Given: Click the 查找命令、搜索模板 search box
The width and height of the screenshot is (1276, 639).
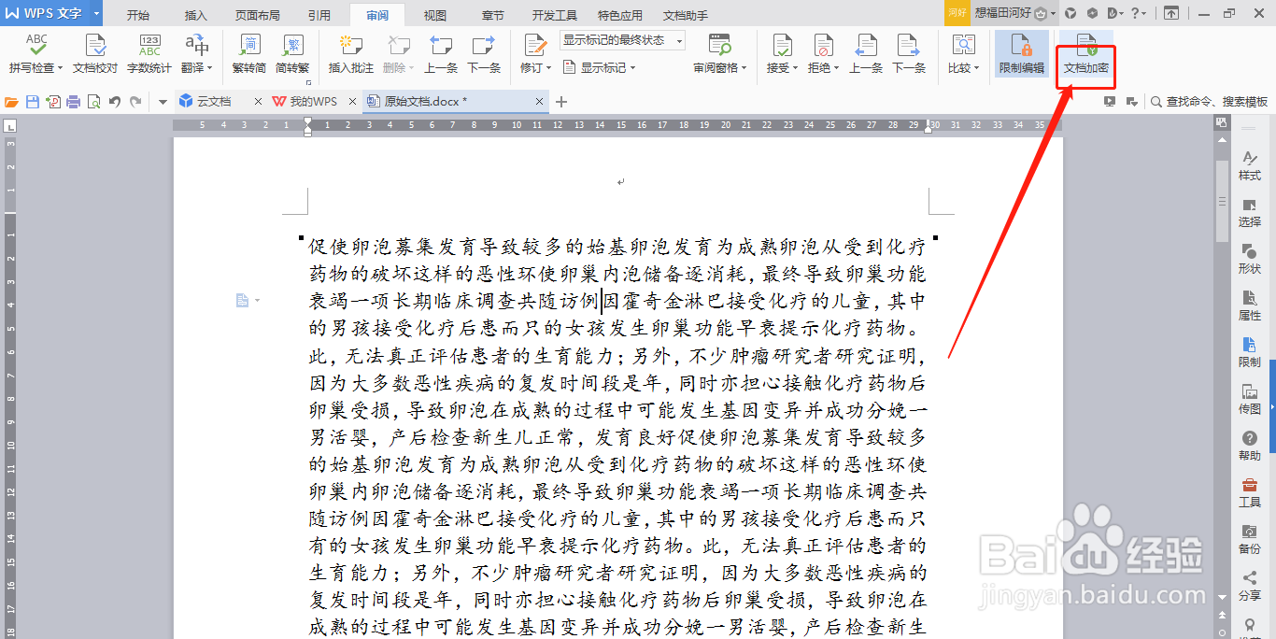Looking at the screenshot, I should coord(1210,102).
